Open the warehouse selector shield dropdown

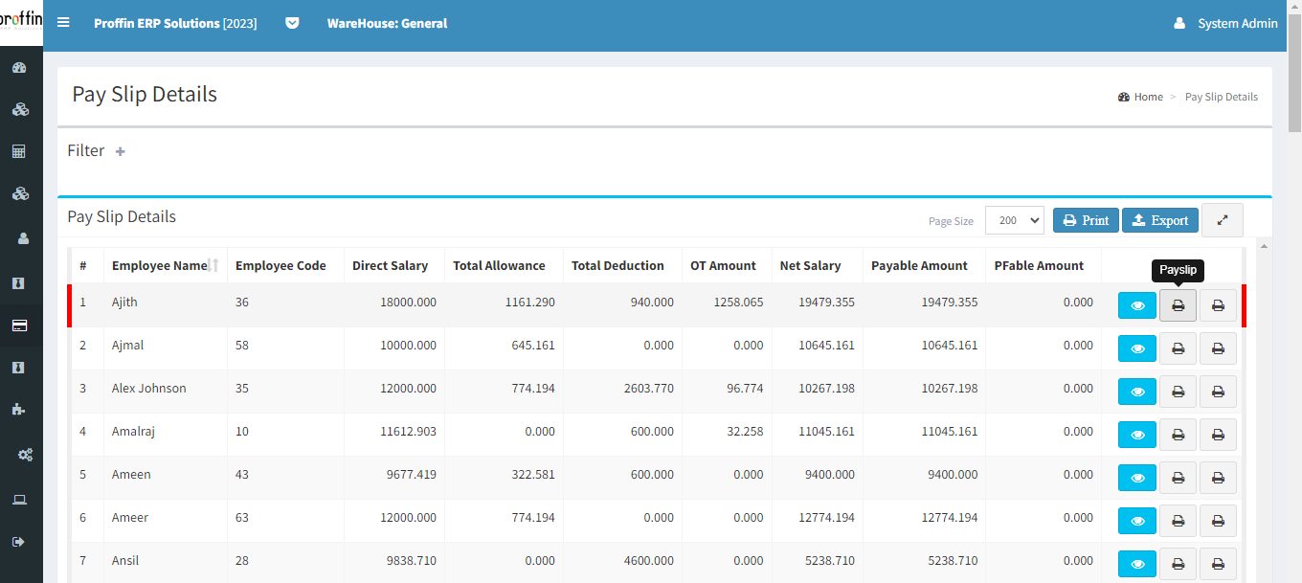(292, 23)
